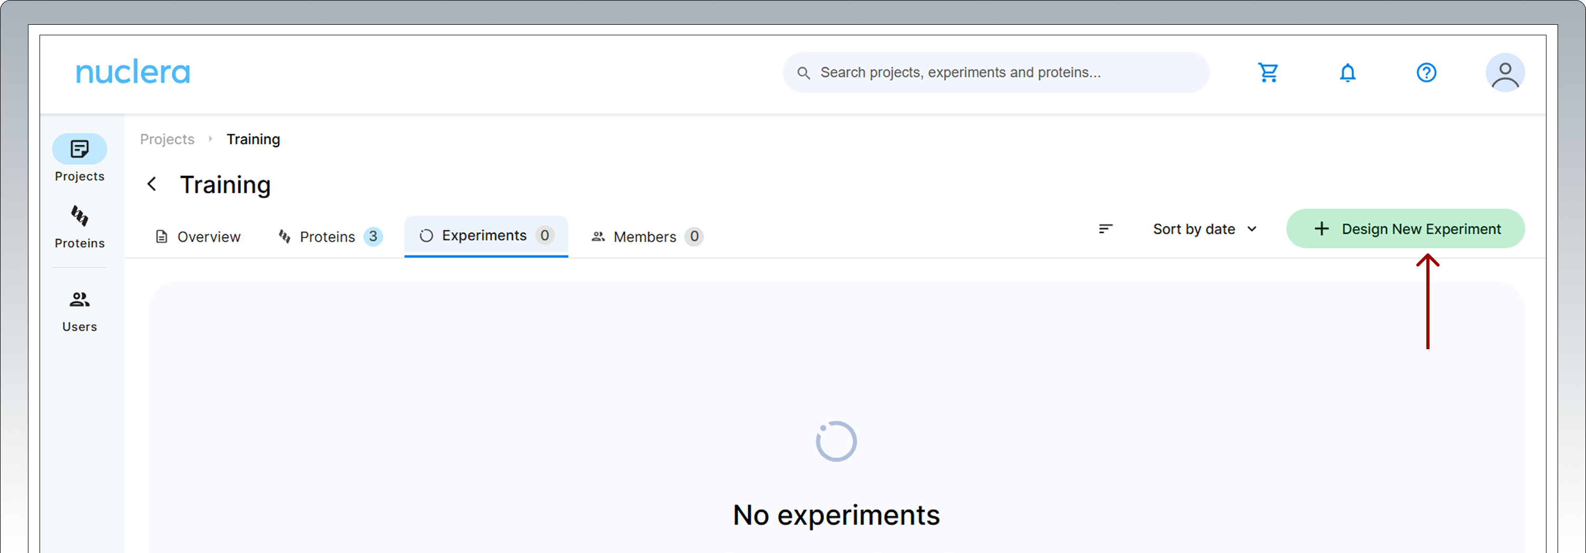Image resolution: width=1586 pixels, height=553 pixels.
Task: Click the Projects breadcrumb link
Action: tap(167, 139)
